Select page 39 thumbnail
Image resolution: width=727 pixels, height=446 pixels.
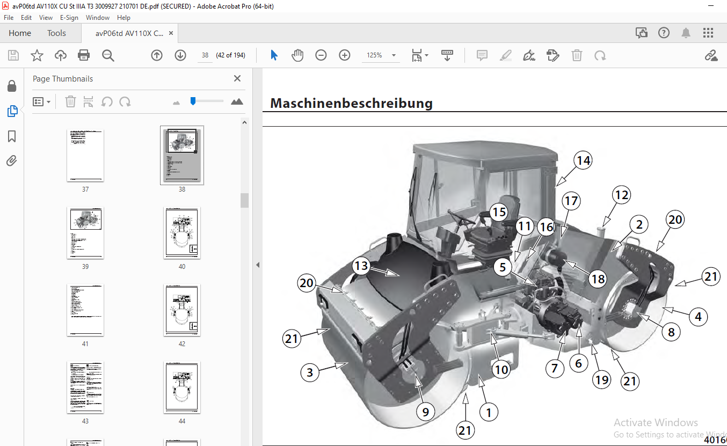tap(85, 233)
